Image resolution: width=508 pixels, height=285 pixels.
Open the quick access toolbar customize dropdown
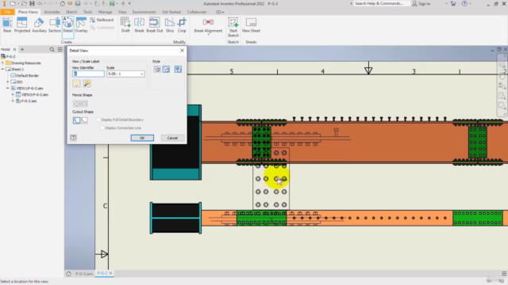[x=129, y=3]
